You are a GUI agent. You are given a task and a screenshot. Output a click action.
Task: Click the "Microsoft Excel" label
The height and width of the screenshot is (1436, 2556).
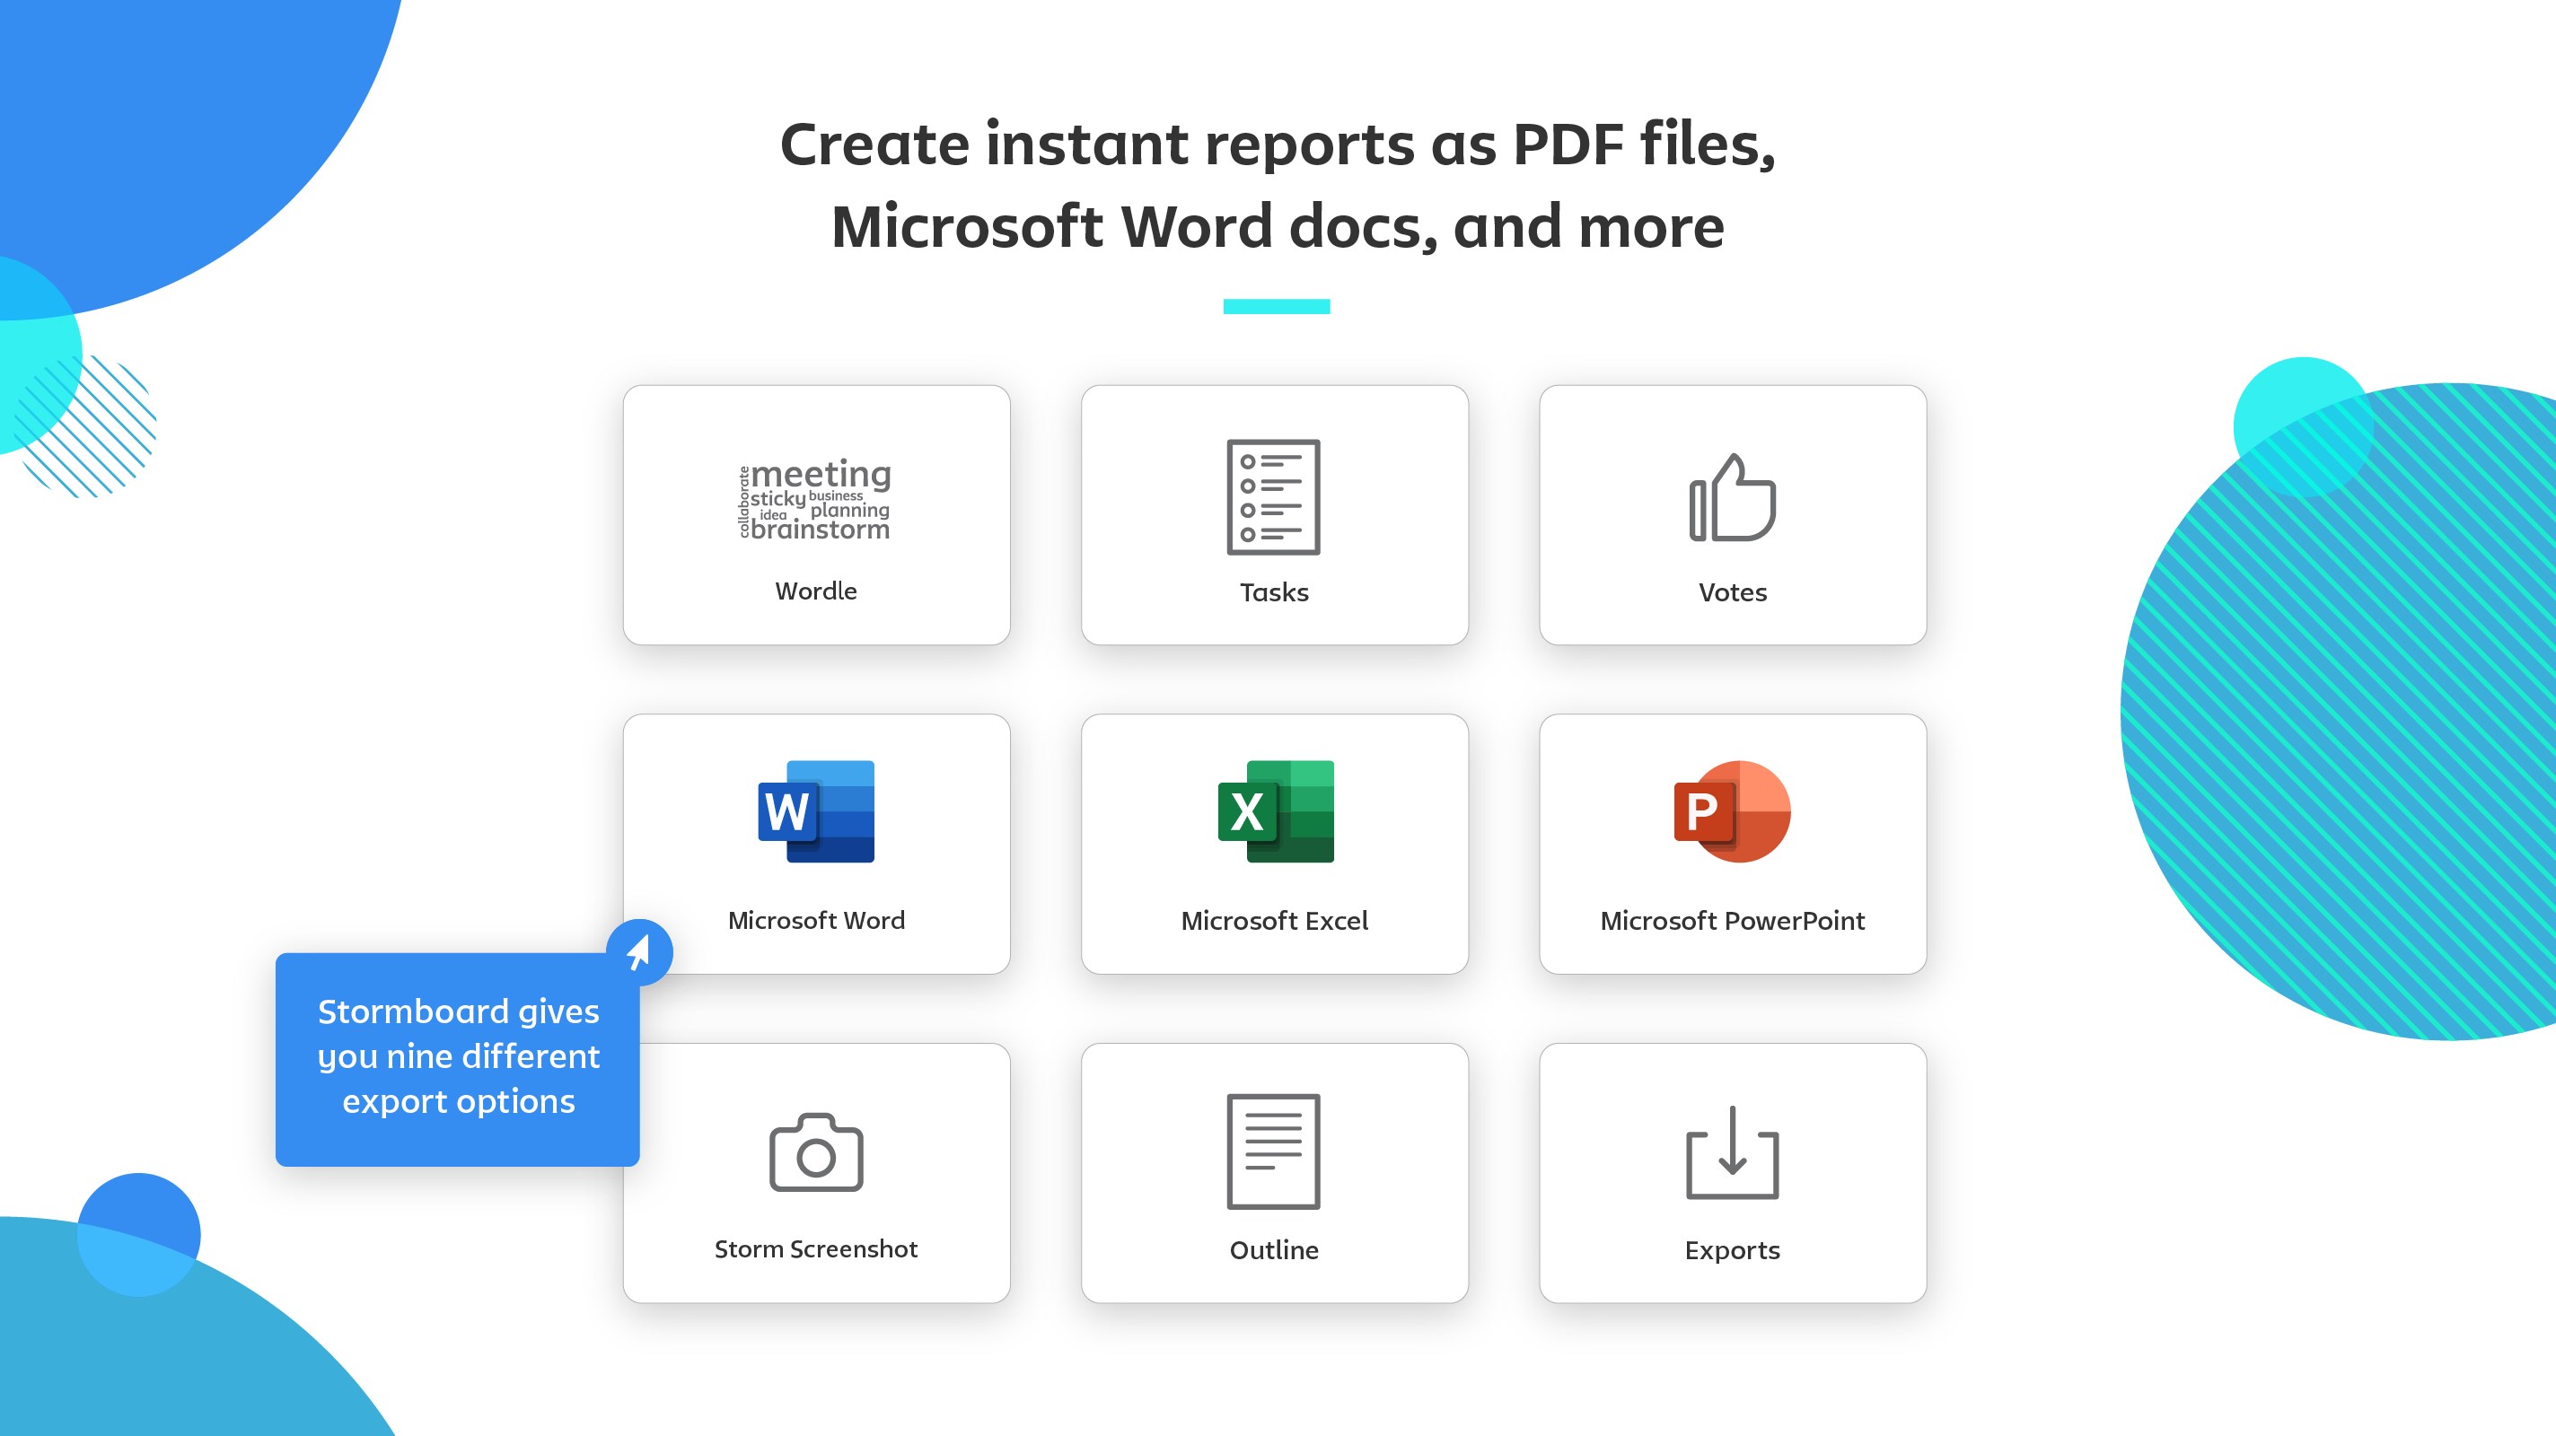tap(1274, 922)
